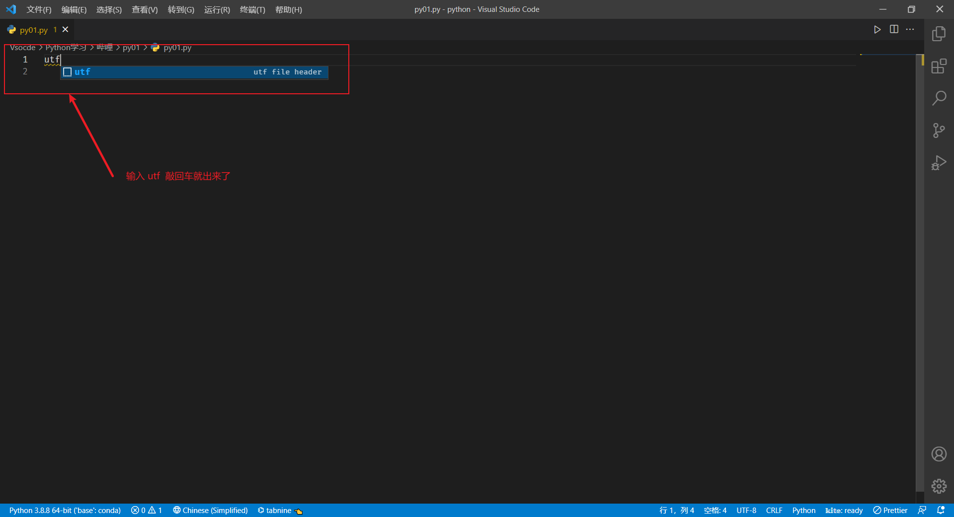
Task: Open the 文件(F) menu
Action: coord(39,9)
